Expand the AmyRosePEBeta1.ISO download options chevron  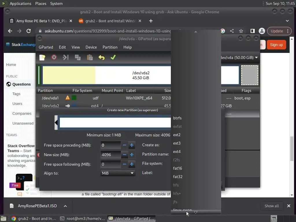click(65, 206)
